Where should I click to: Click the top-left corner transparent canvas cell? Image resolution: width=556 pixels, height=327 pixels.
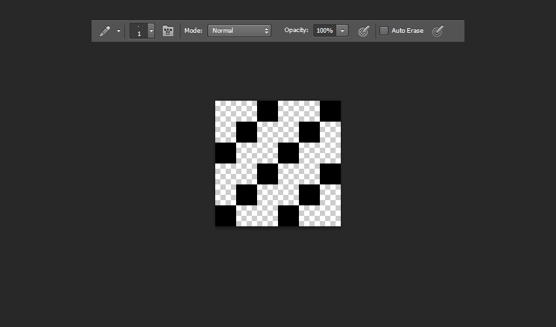[226, 111]
